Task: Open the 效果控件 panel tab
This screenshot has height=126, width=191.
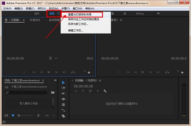Action: pyautogui.click(x=35, y=20)
